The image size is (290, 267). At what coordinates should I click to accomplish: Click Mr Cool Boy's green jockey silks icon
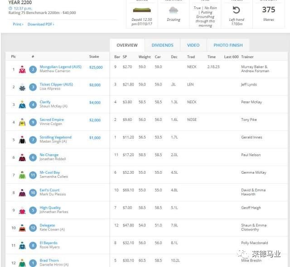[22, 175]
